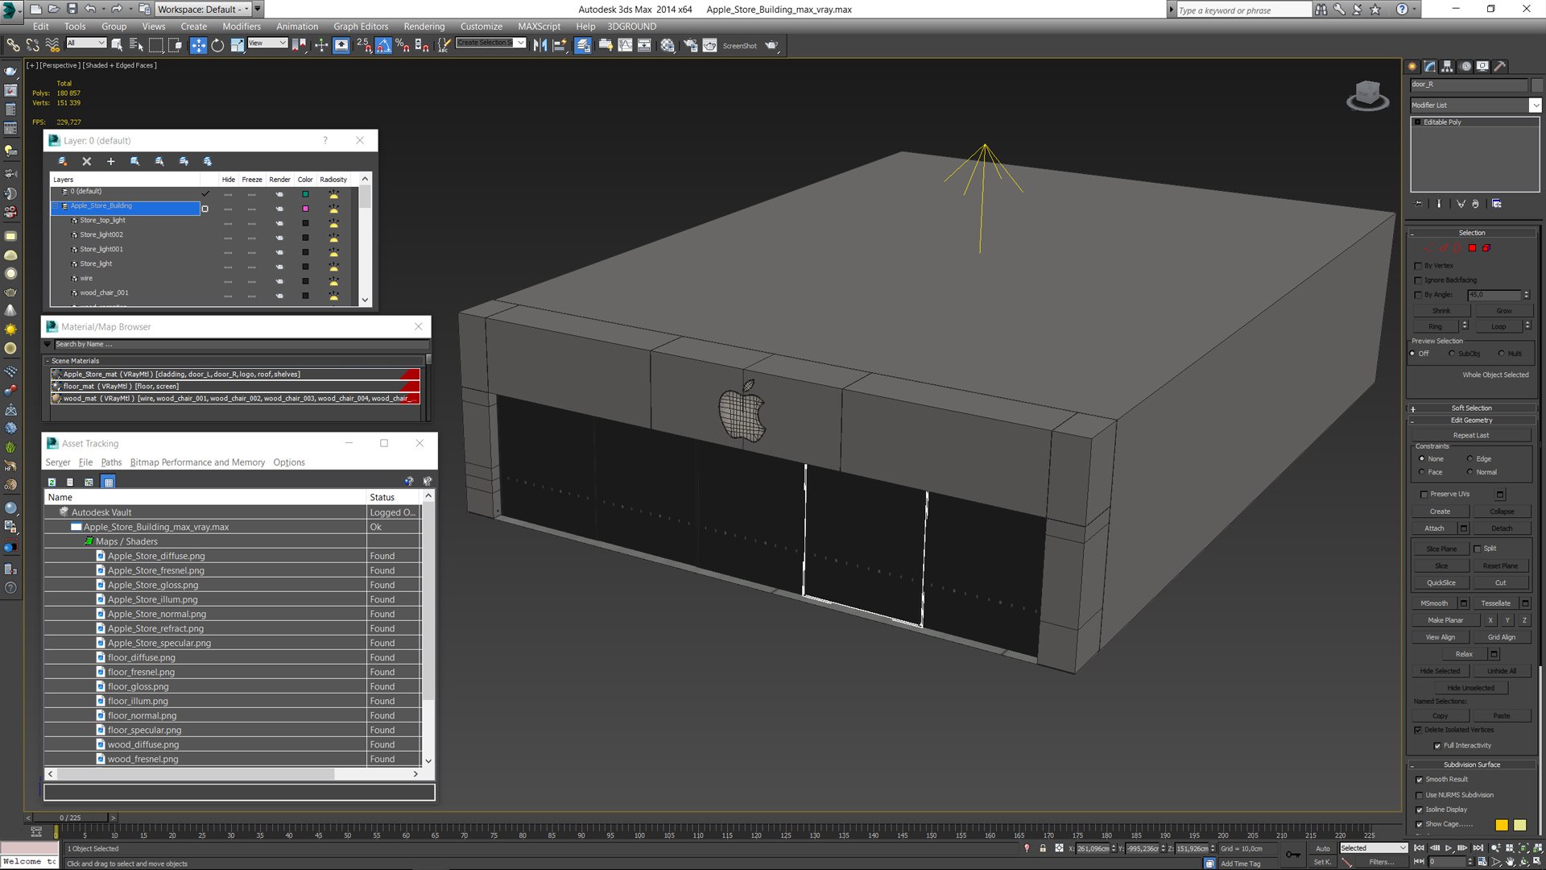Click the Attach button
Viewport: 1546px width, 870px height.
click(1434, 528)
